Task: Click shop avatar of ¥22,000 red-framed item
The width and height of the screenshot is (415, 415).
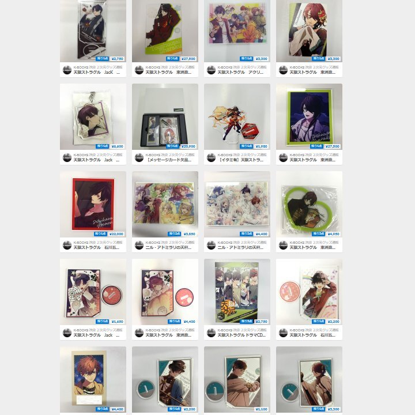Action: pos(67,245)
